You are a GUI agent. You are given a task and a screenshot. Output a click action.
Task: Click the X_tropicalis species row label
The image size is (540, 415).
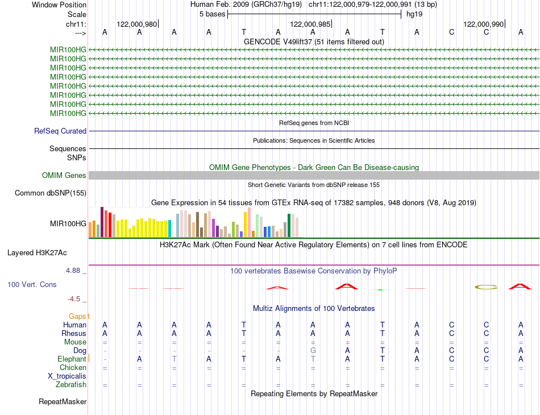pyautogui.click(x=67, y=376)
